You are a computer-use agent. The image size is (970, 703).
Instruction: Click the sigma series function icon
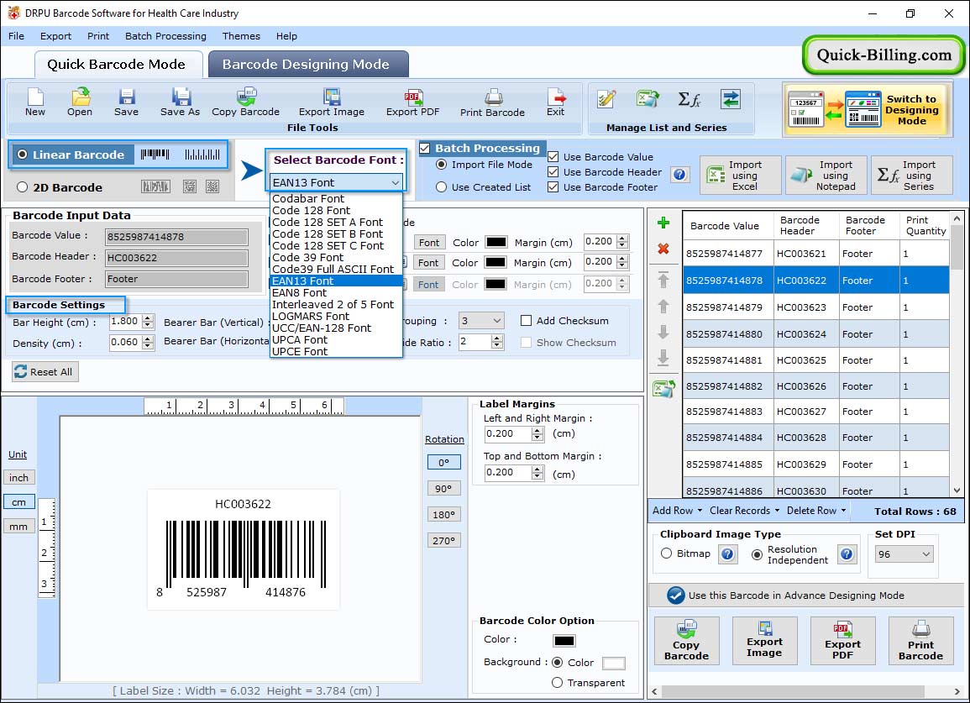pyautogui.click(x=689, y=99)
